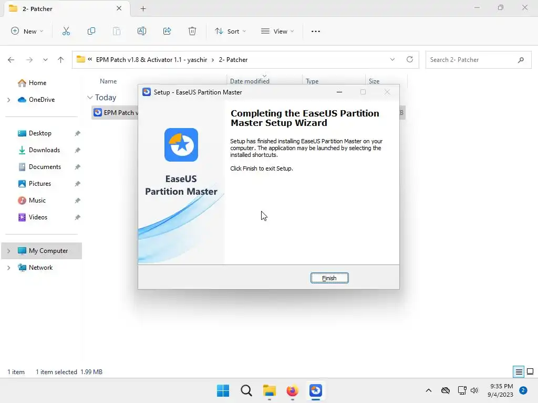Go forward with the right arrow

tap(29, 60)
